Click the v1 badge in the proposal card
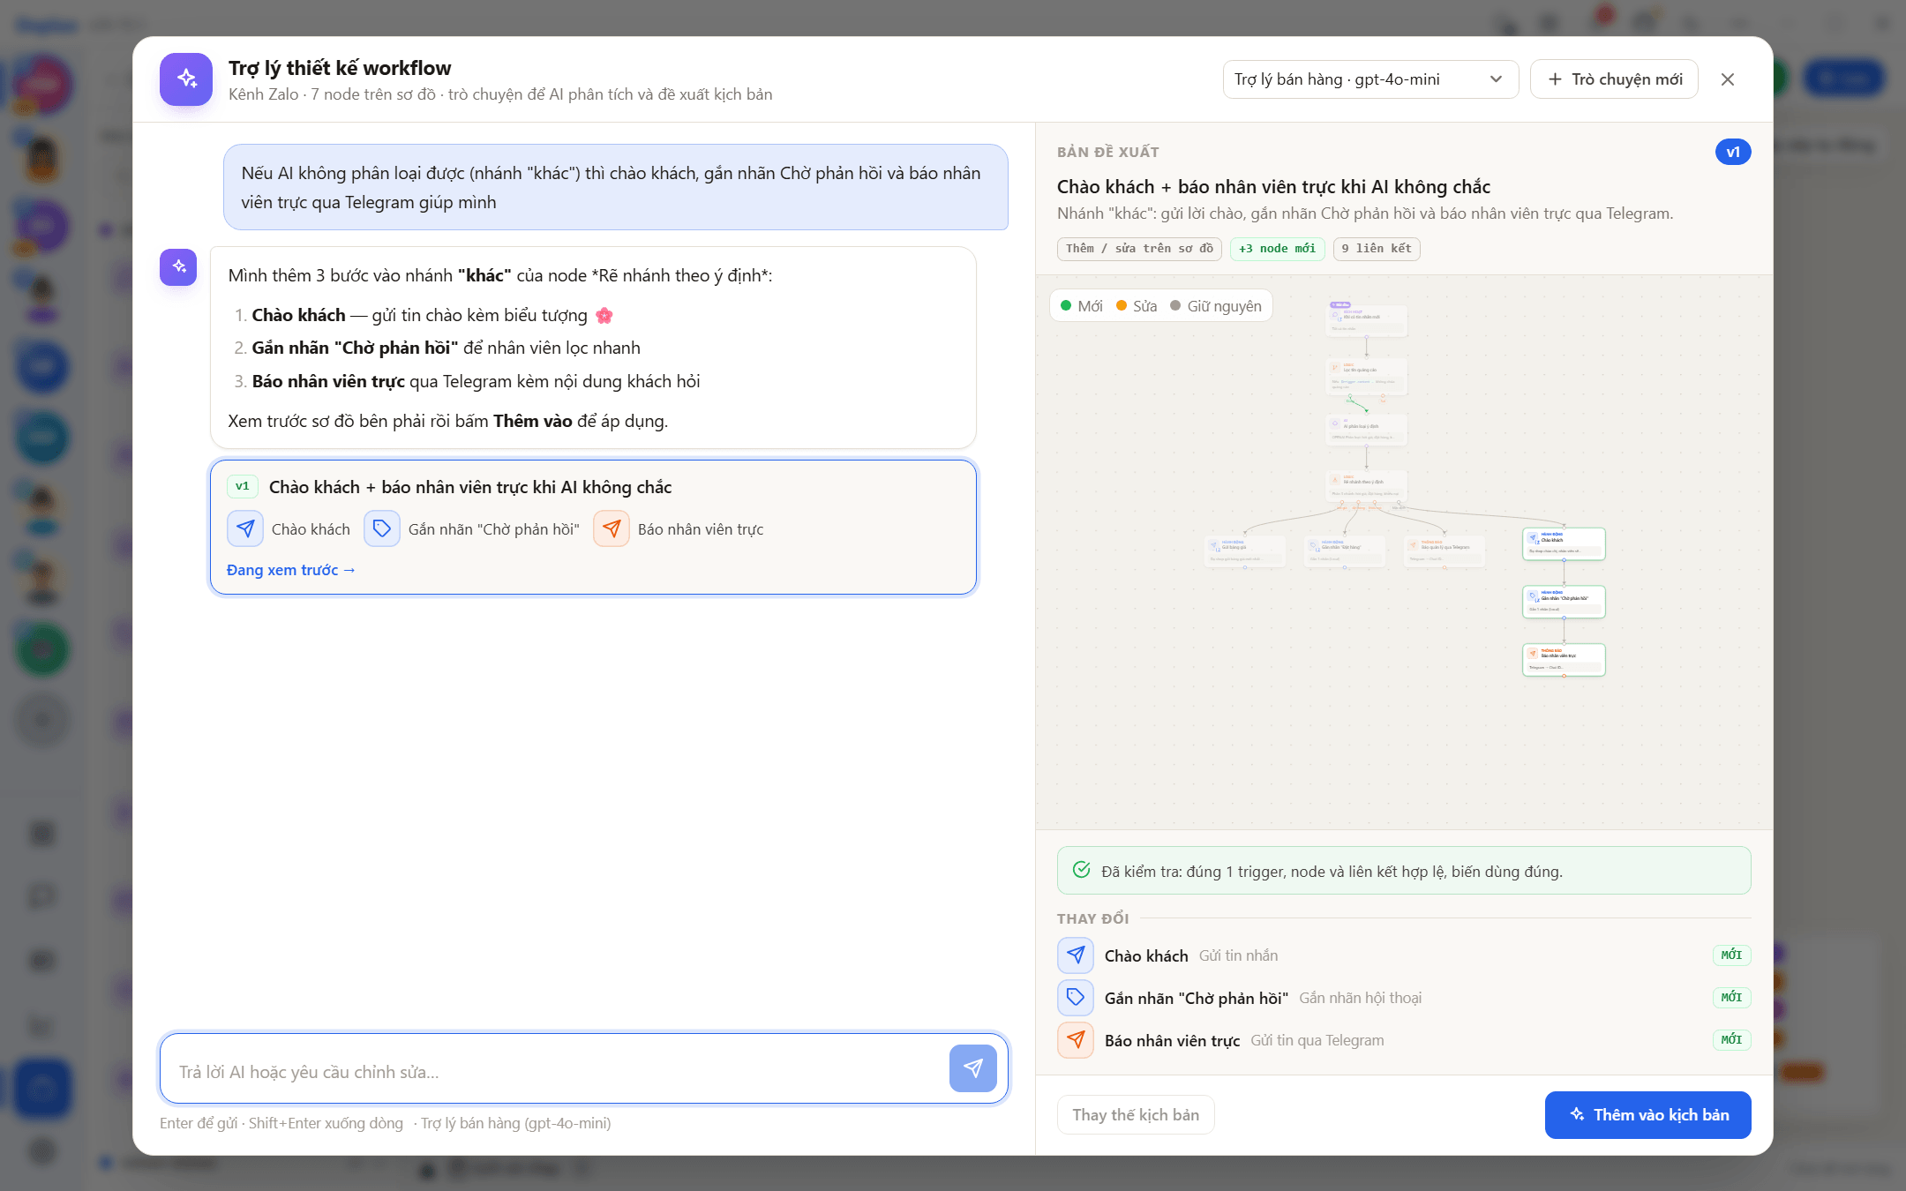This screenshot has height=1191, width=1906. (242, 486)
